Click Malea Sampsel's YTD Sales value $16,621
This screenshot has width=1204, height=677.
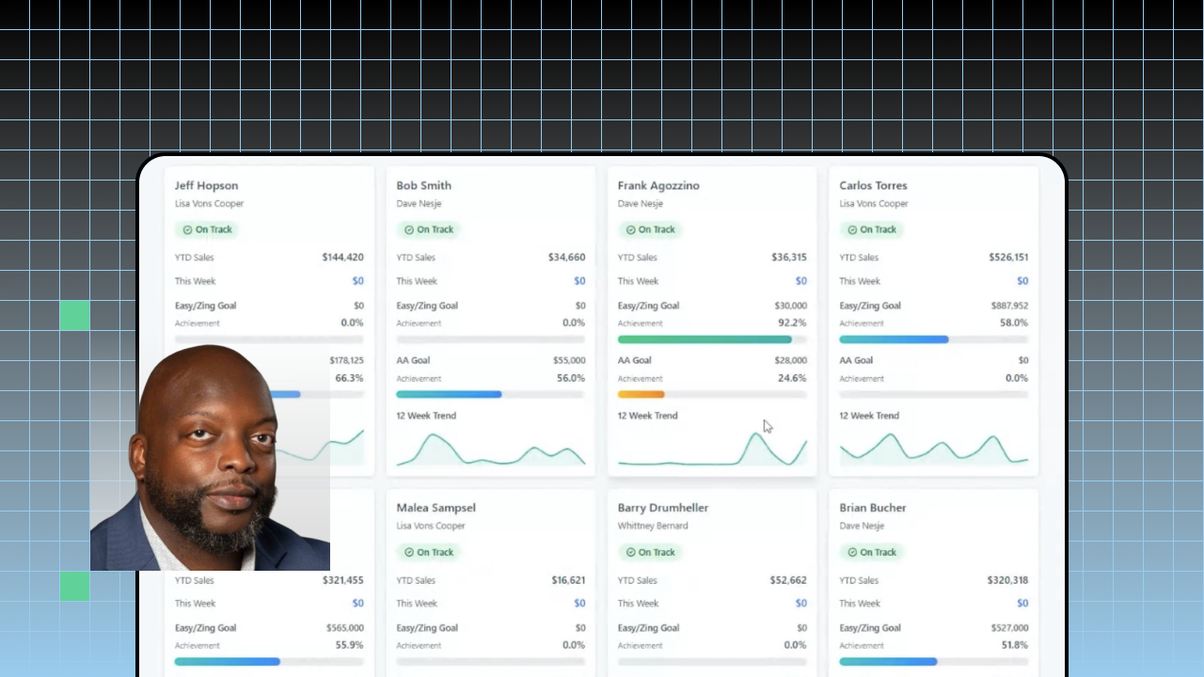(x=568, y=580)
